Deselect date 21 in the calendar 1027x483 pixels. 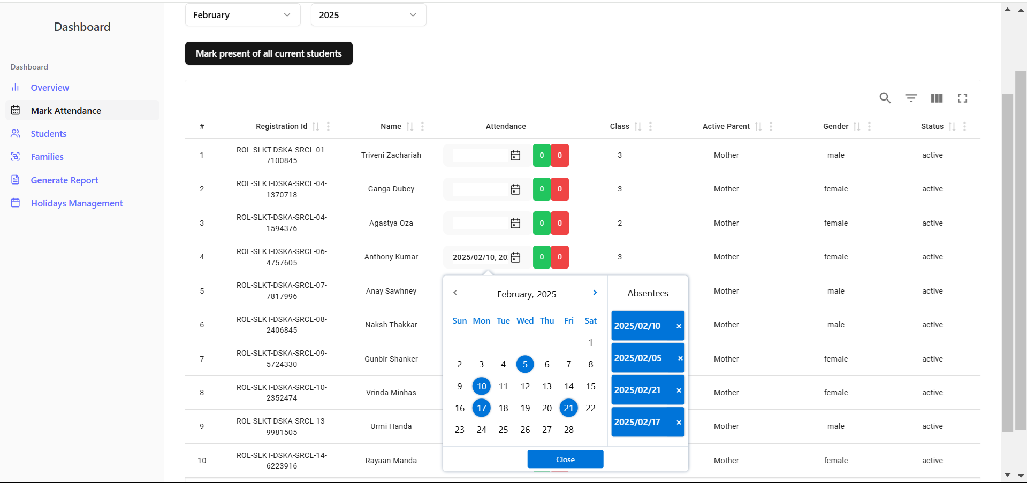(568, 408)
